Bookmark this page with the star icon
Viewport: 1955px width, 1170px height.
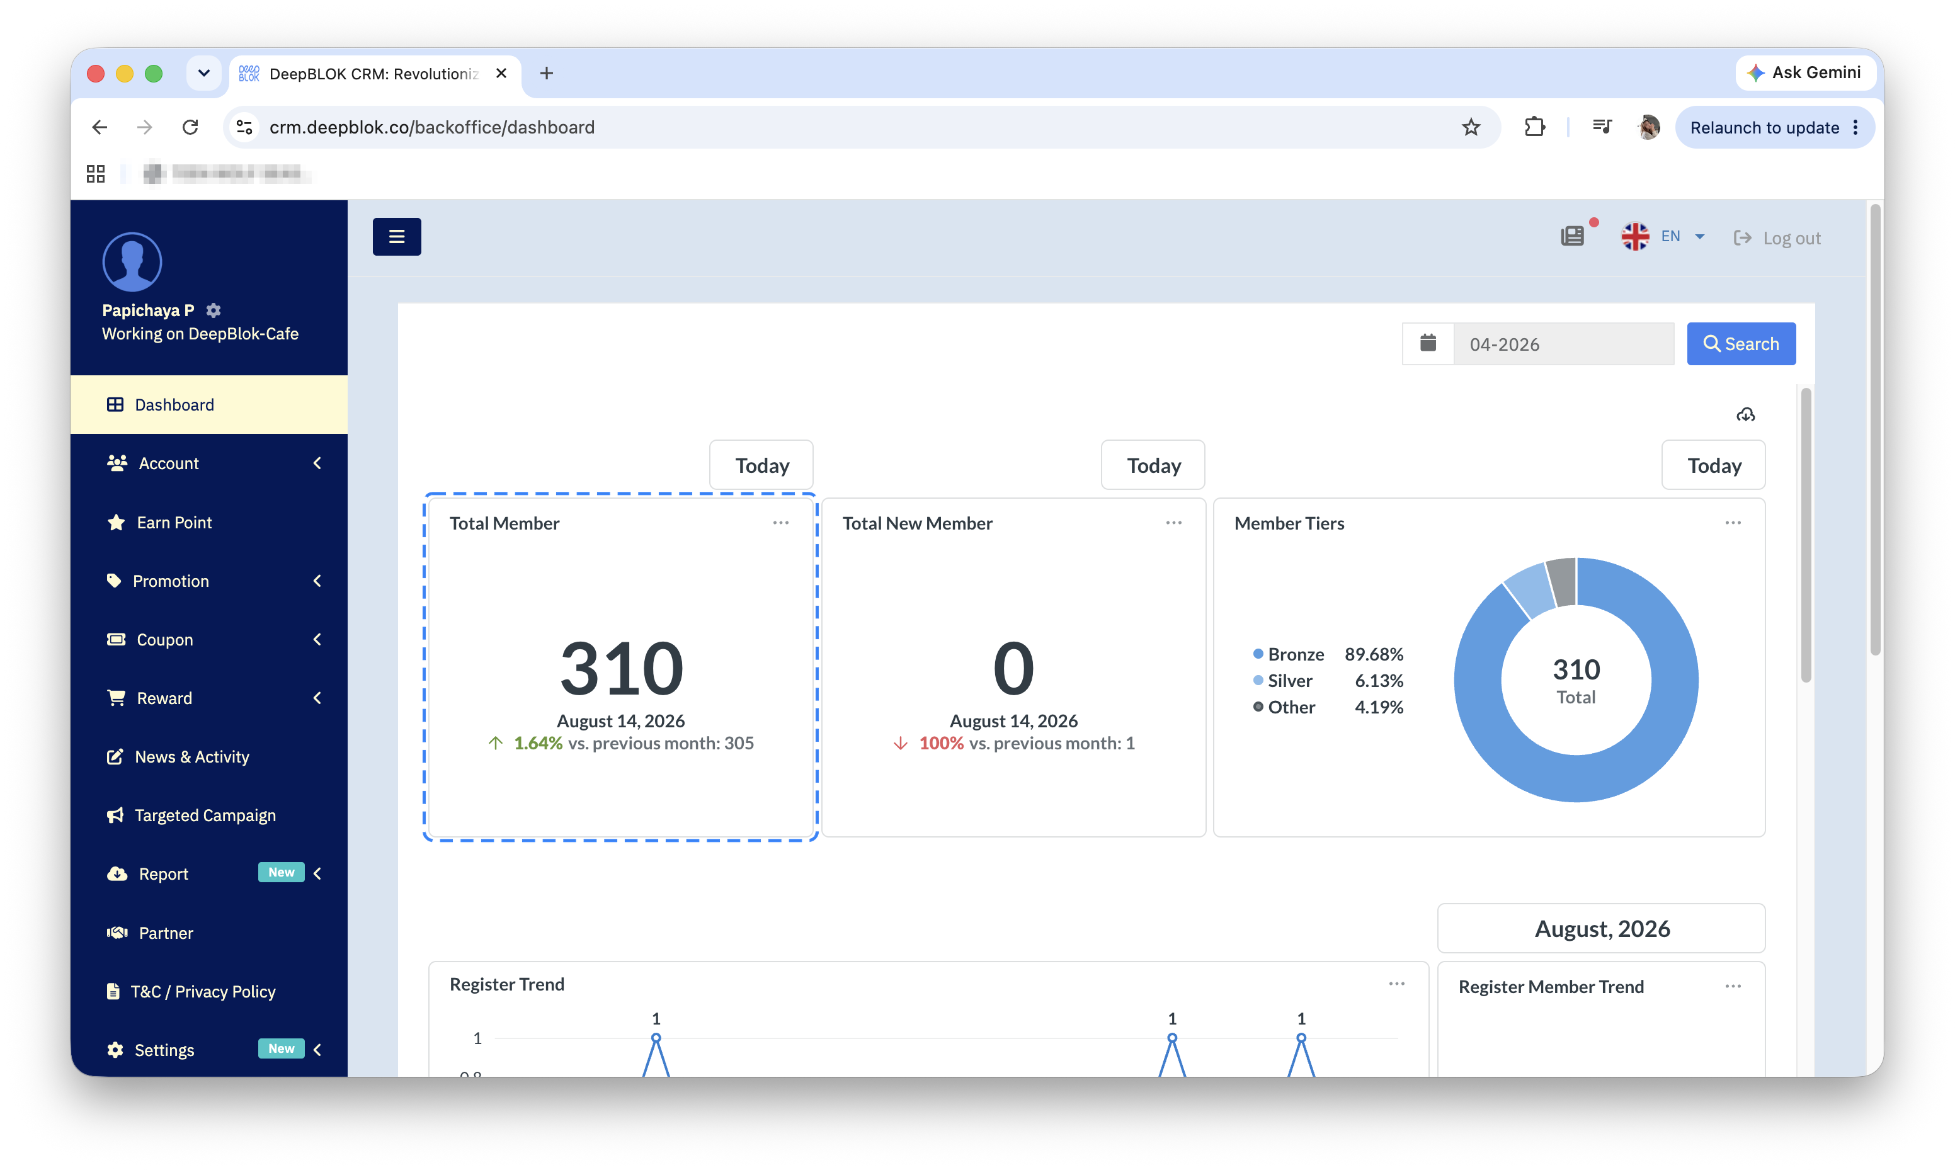tap(1471, 127)
